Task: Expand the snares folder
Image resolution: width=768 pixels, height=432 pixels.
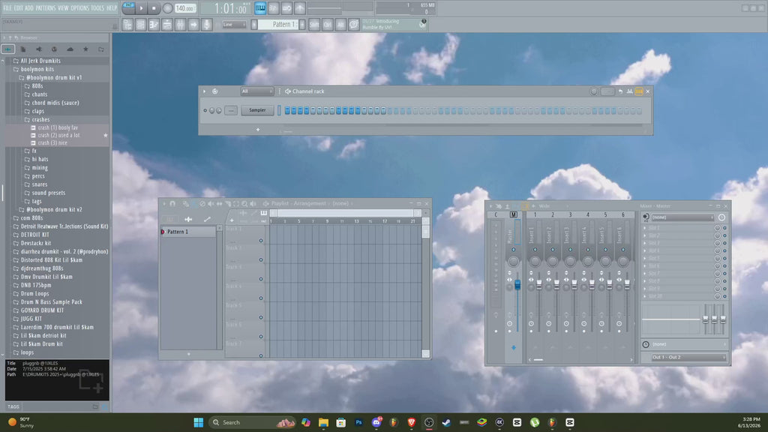Action: (x=39, y=184)
